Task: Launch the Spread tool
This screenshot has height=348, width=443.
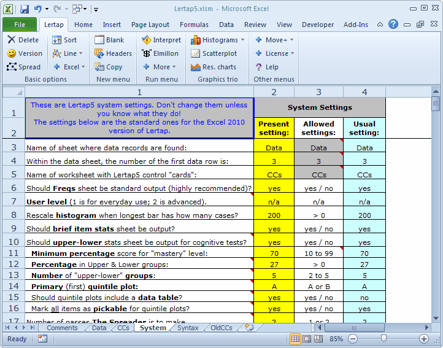Action: click(x=11, y=67)
